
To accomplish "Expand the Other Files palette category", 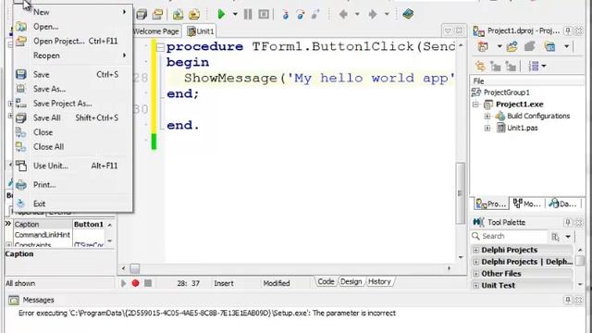I will [x=475, y=274].
